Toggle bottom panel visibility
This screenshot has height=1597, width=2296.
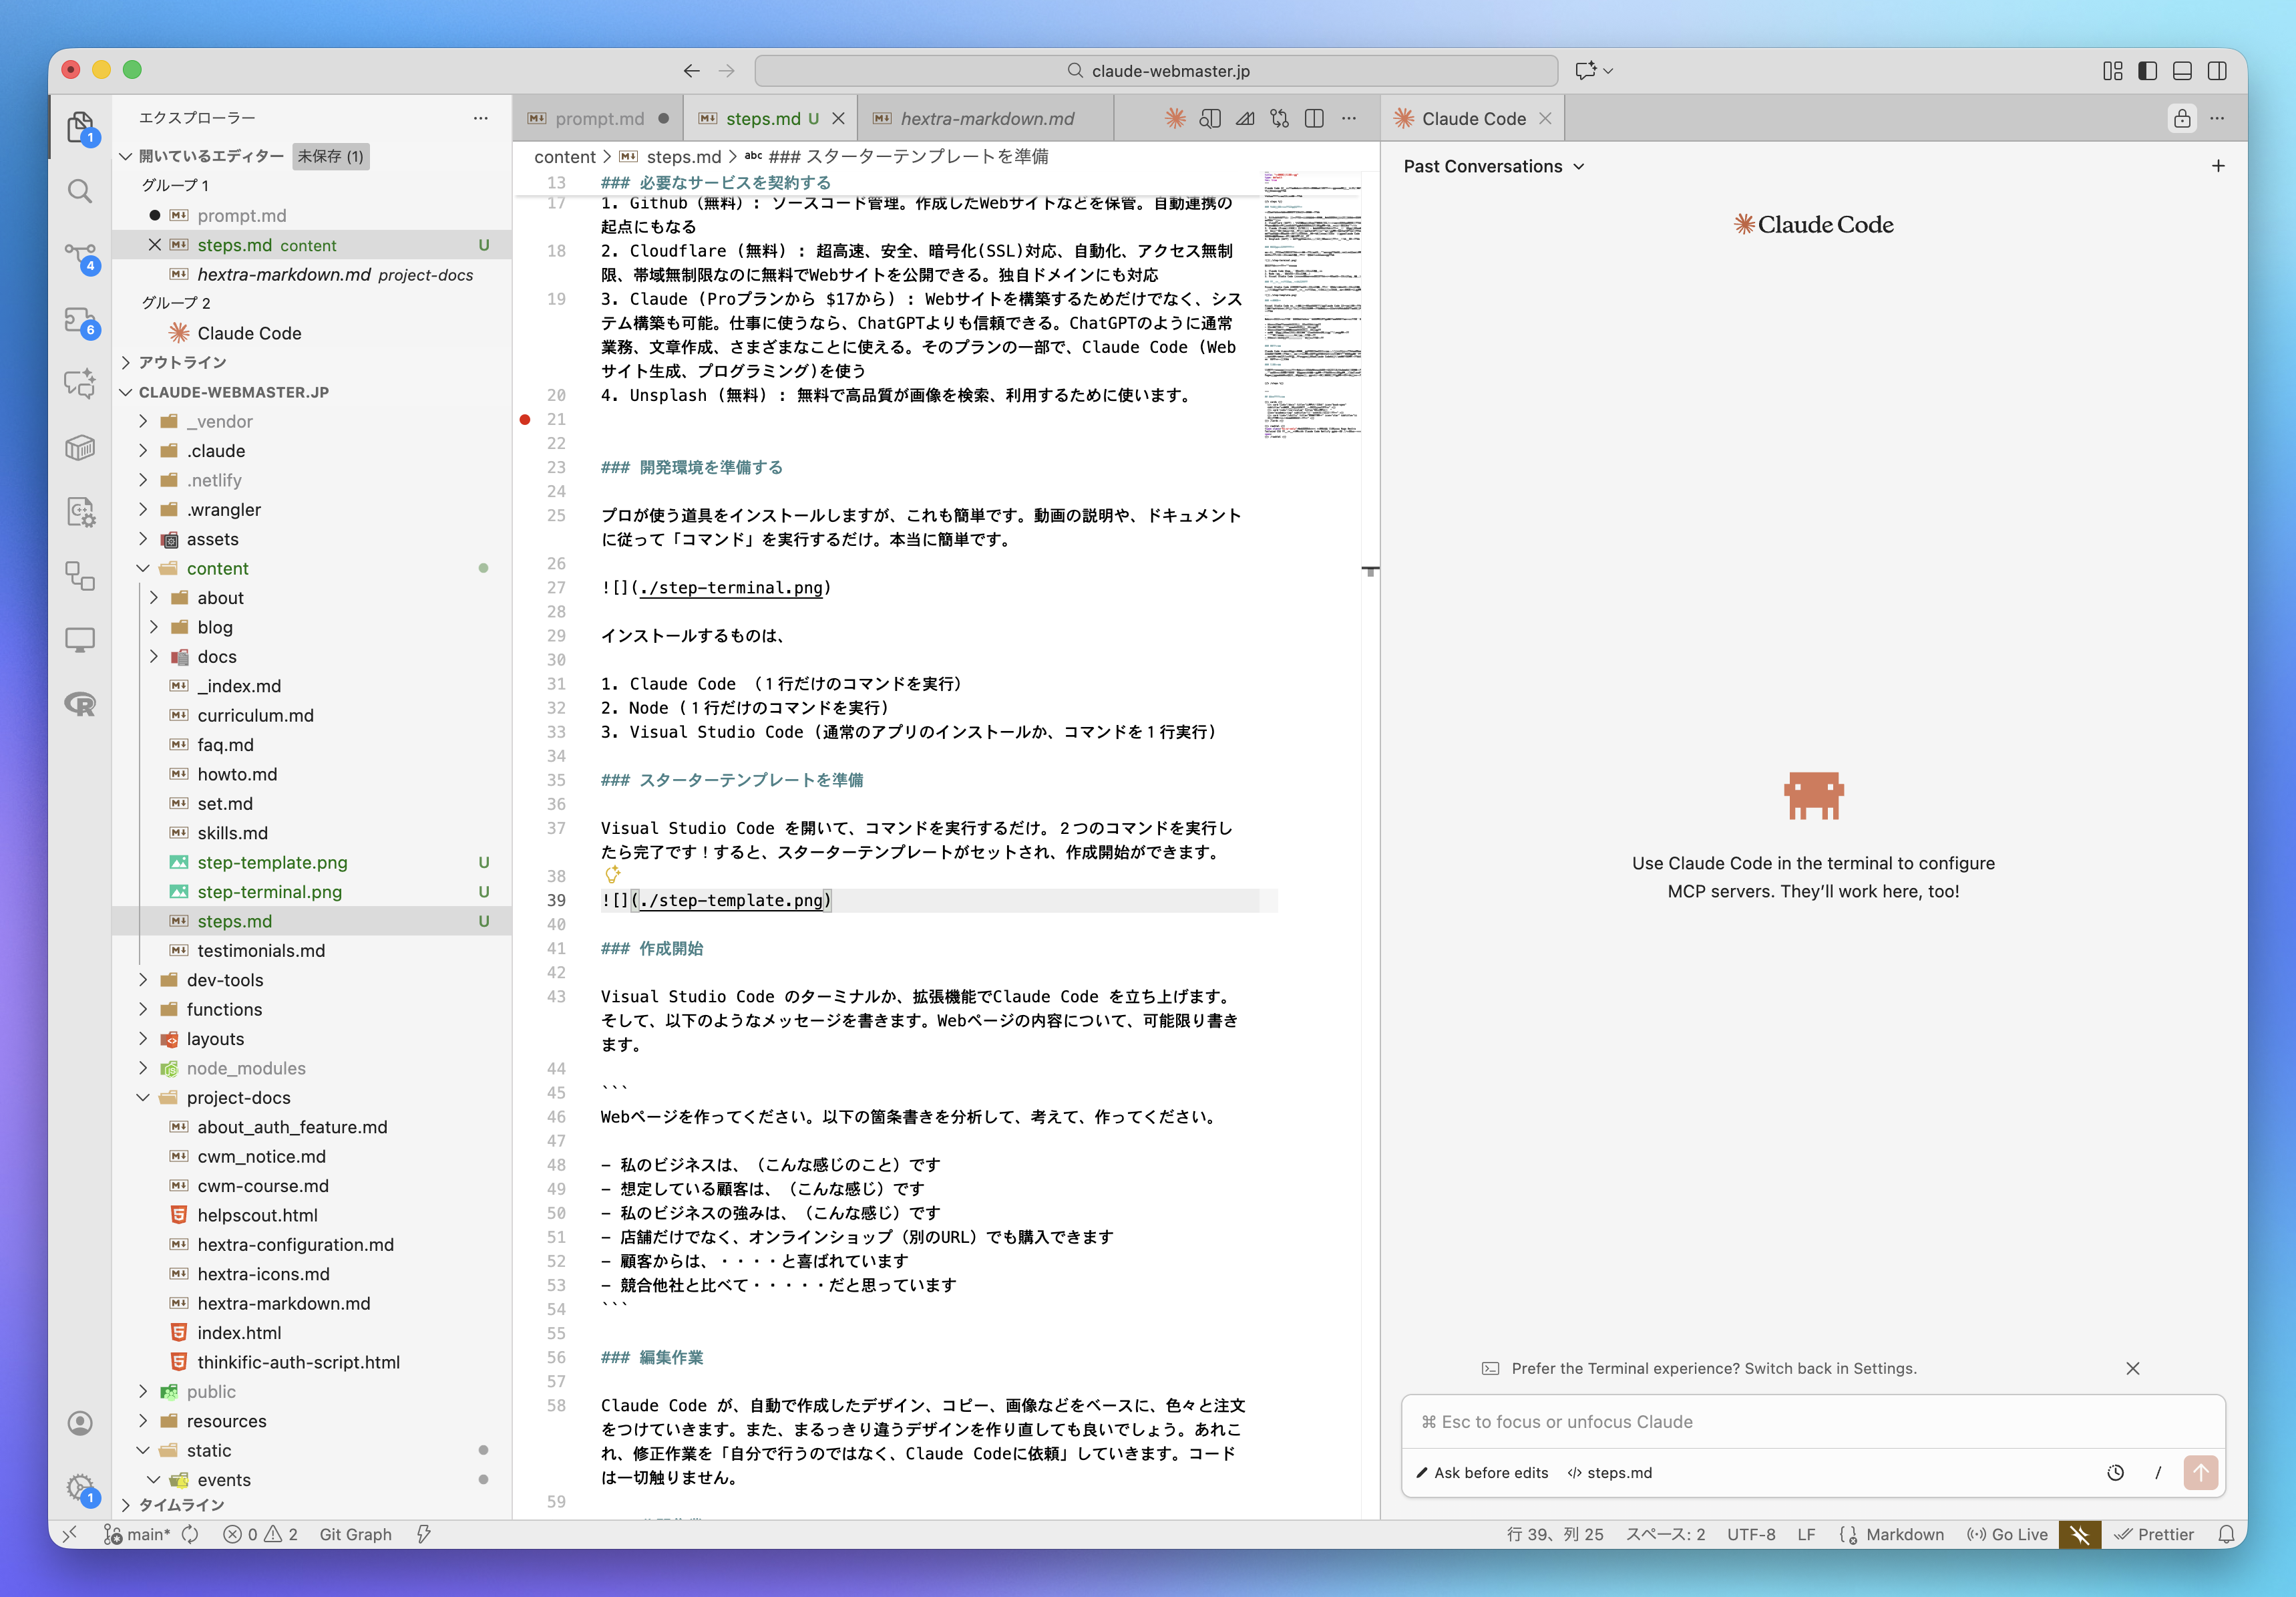[2183, 71]
